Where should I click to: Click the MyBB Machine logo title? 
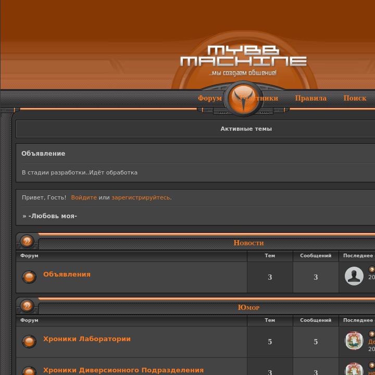click(x=243, y=56)
